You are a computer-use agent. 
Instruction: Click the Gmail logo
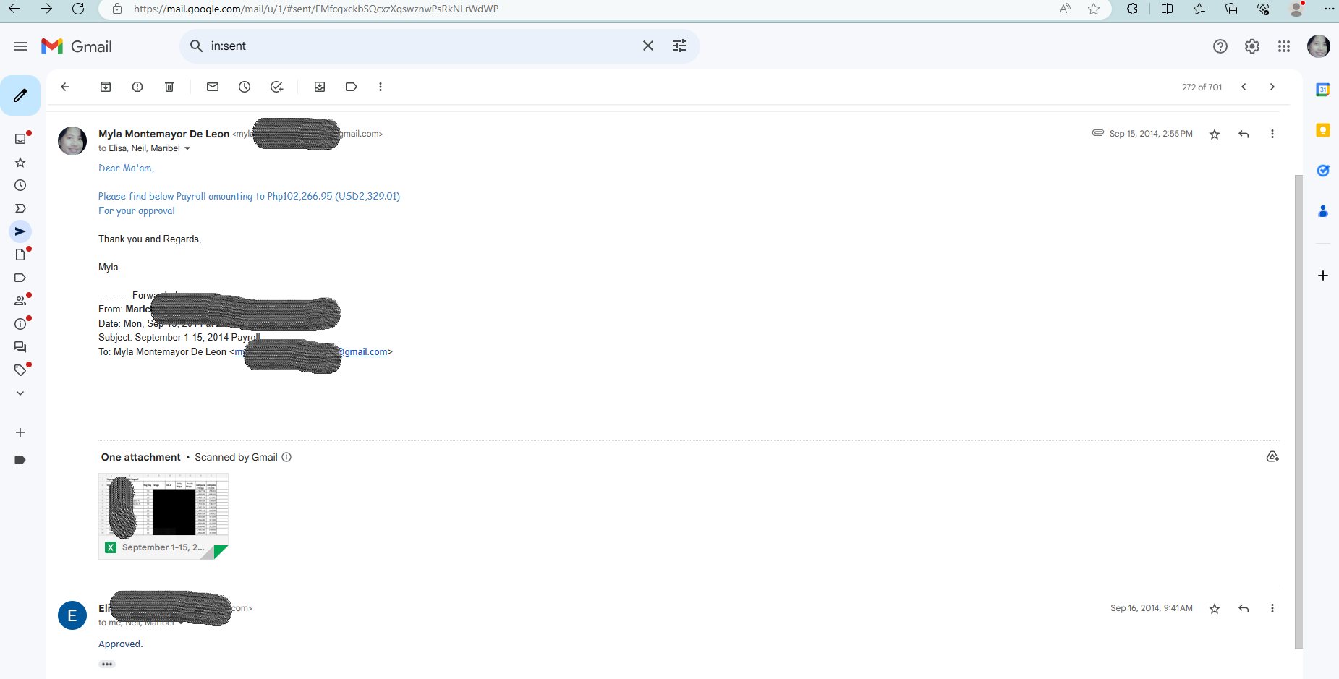[77, 46]
